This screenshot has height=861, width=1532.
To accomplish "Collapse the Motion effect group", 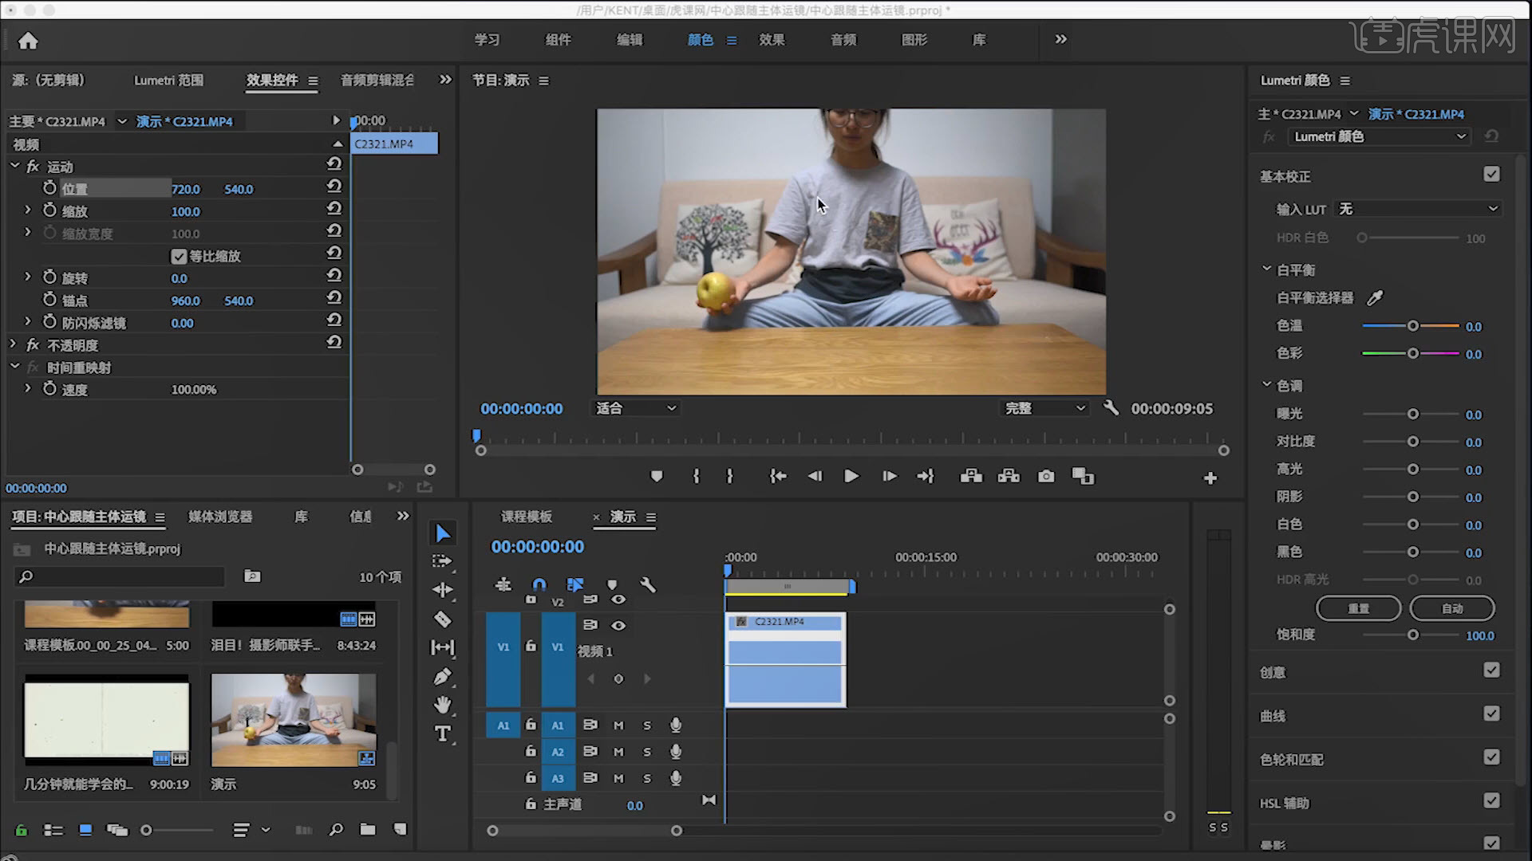I will pos(14,167).
